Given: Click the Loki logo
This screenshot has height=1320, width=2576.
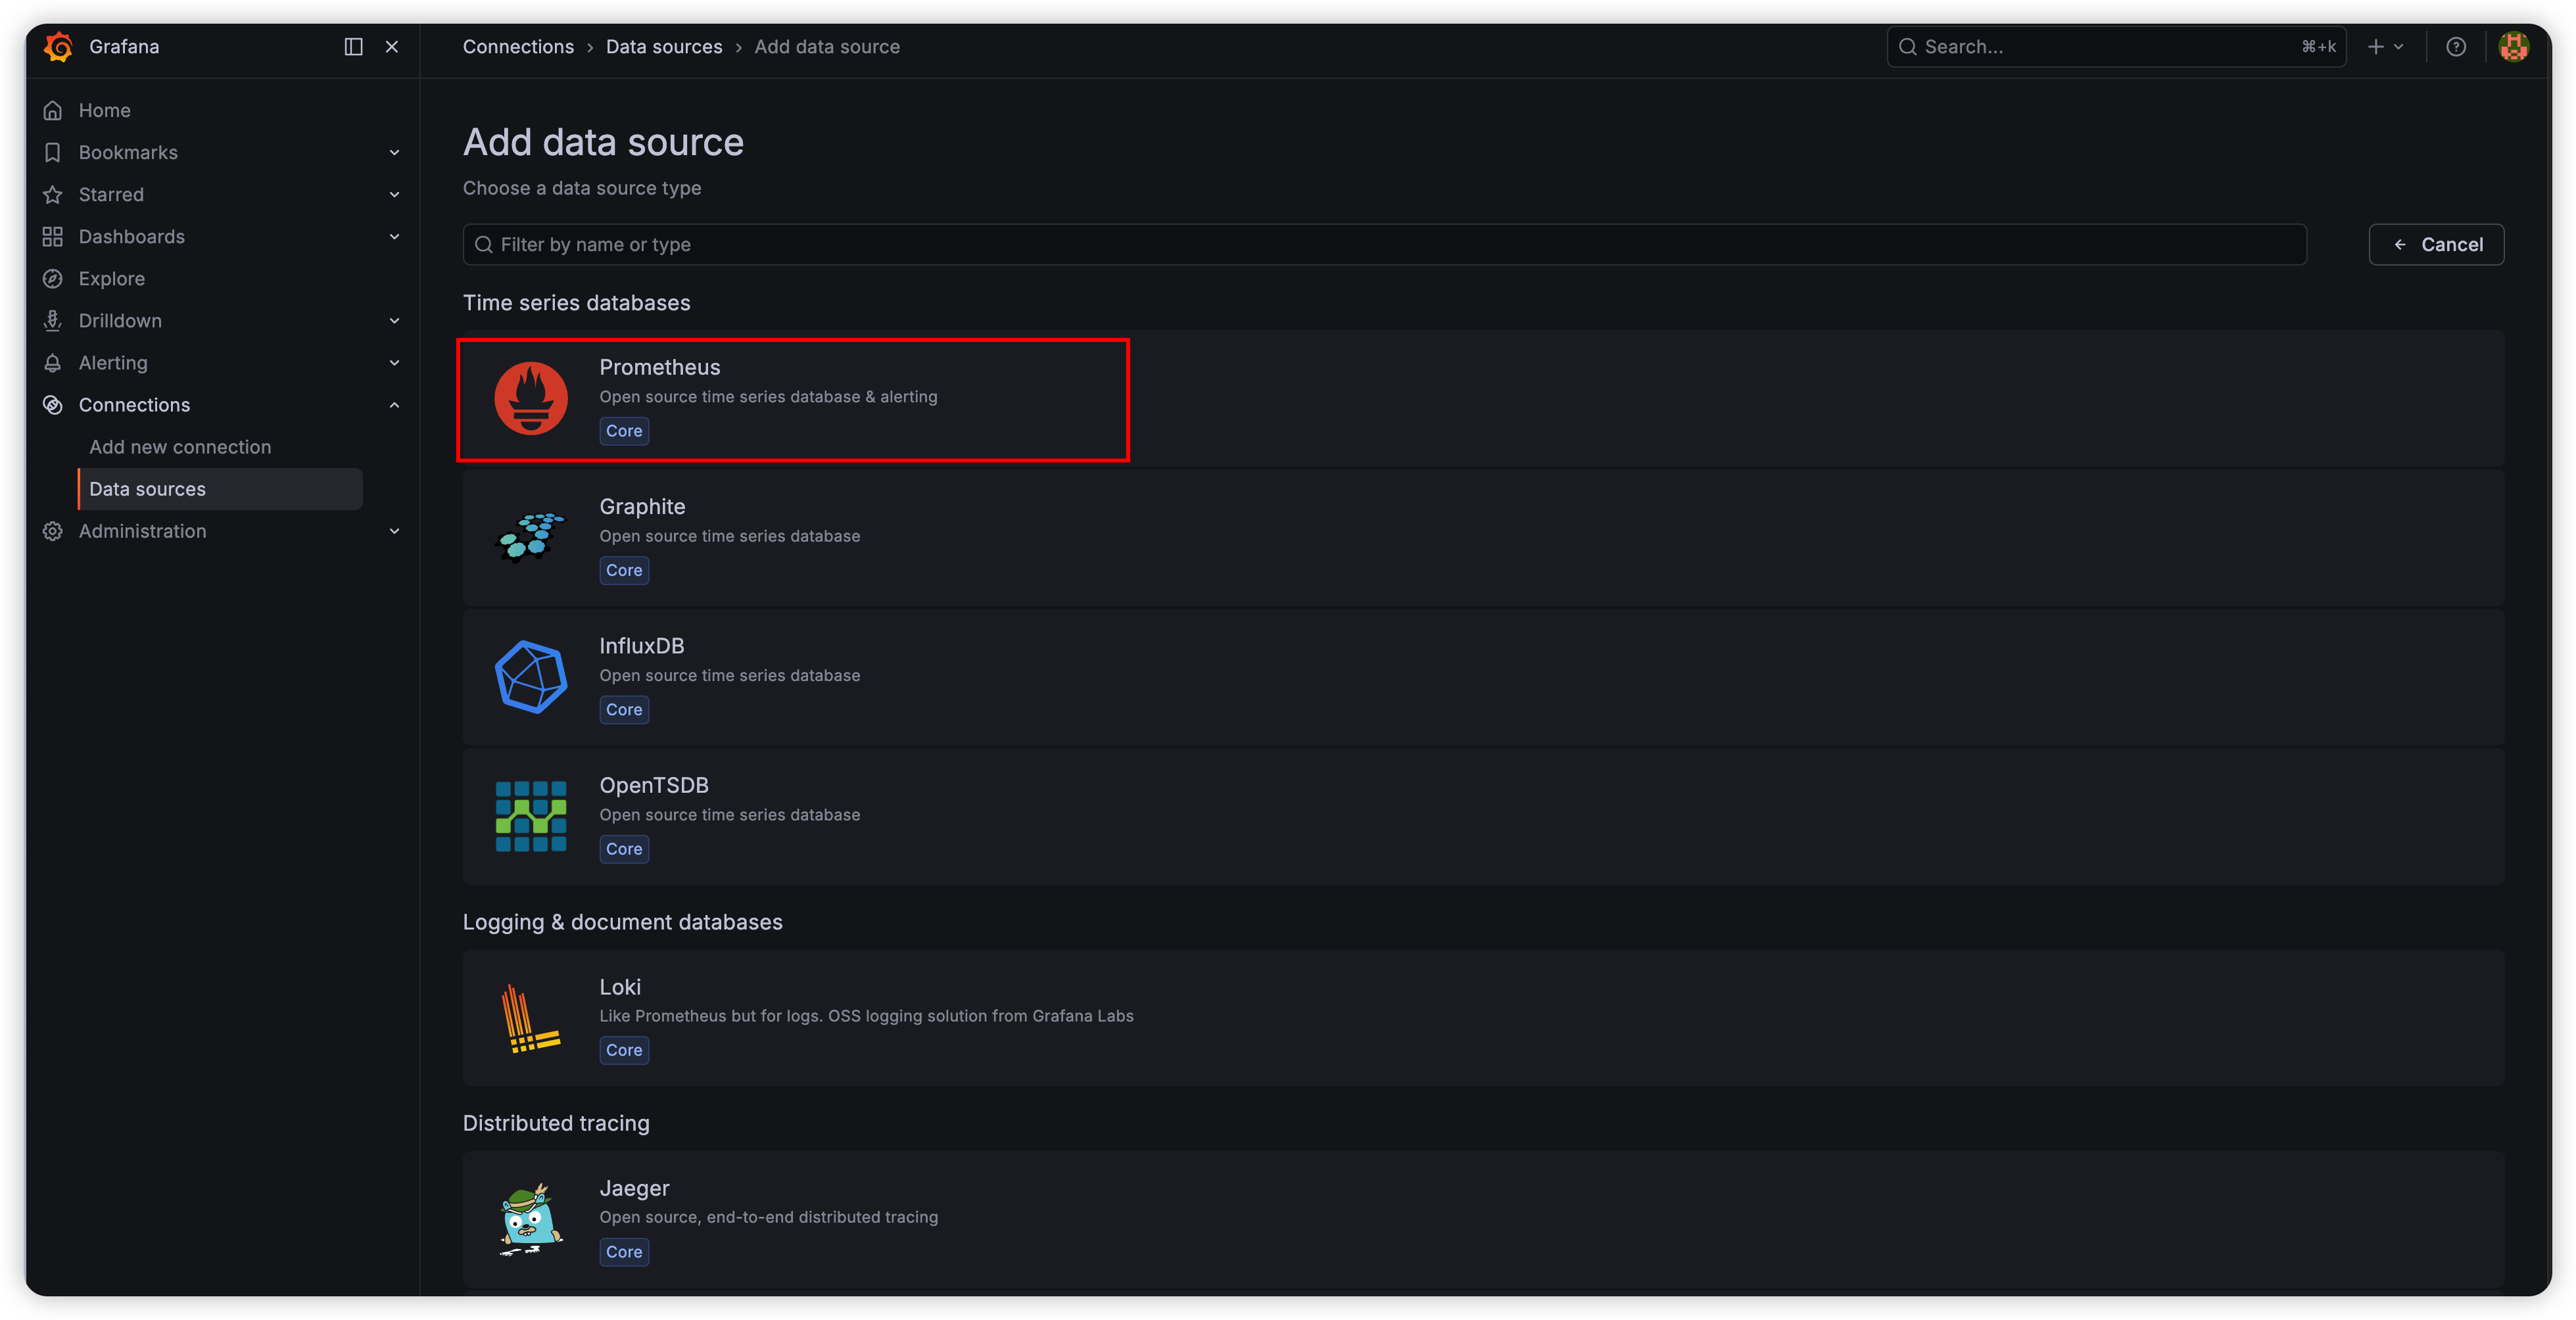Looking at the screenshot, I should tap(531, 1018).
